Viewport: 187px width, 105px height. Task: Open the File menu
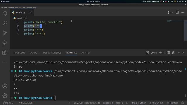click(2, 8)
